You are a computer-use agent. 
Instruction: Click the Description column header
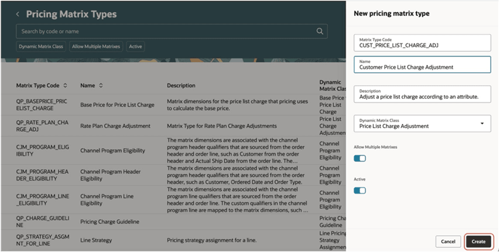coord(181,86)
